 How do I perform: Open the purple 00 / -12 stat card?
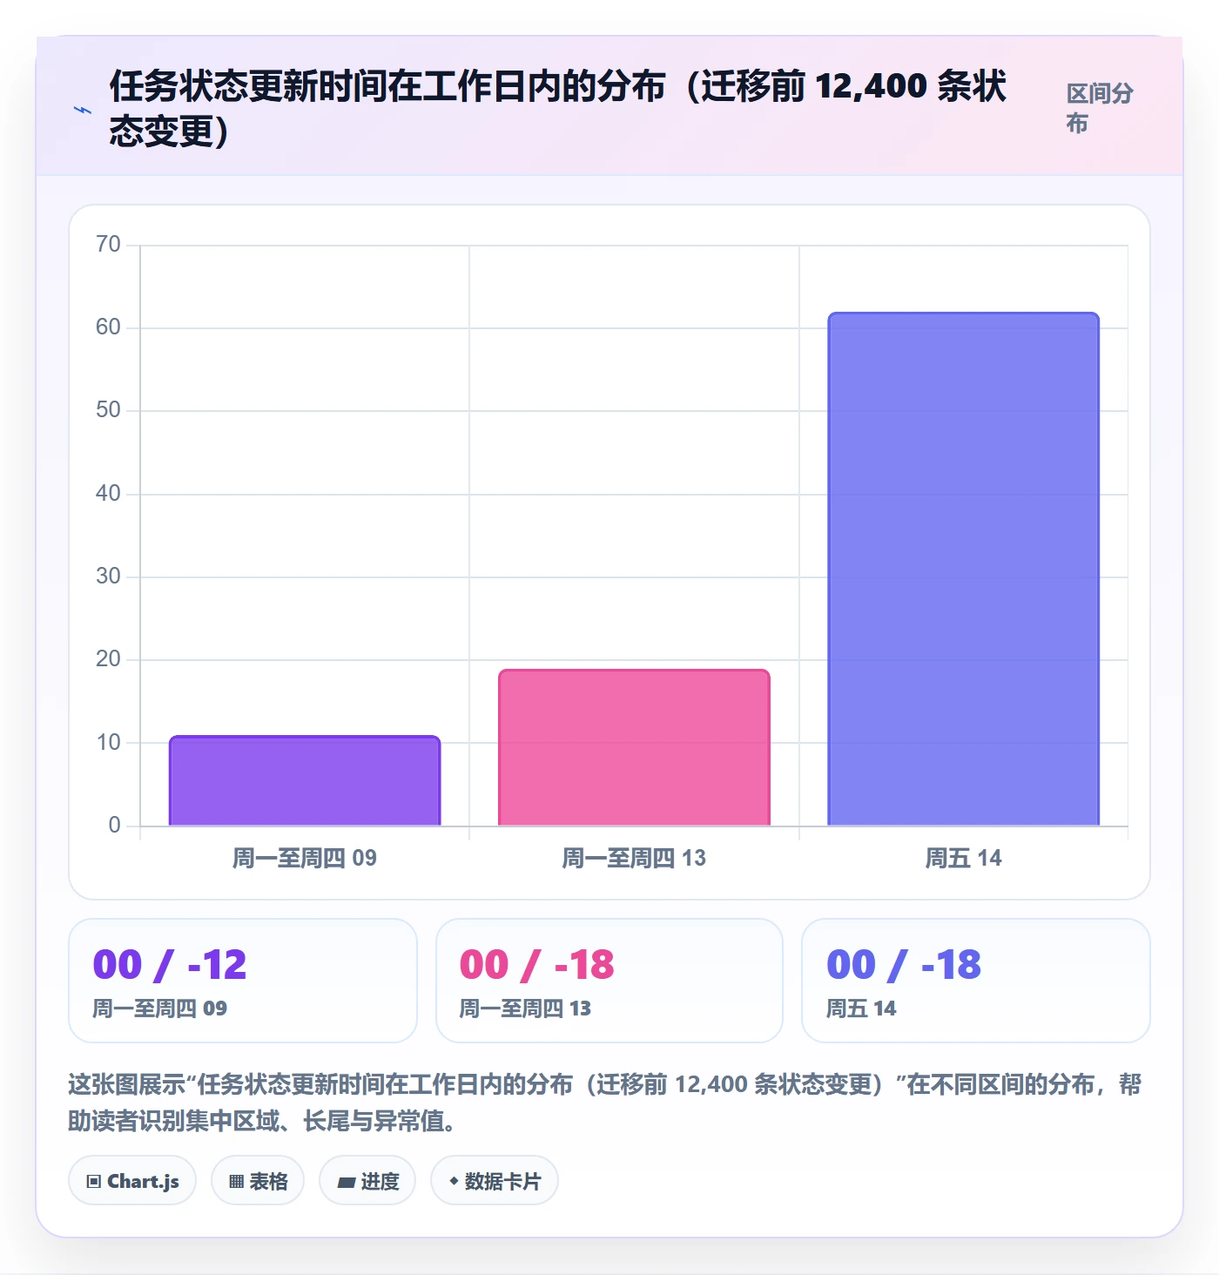(x=243, y=981)
